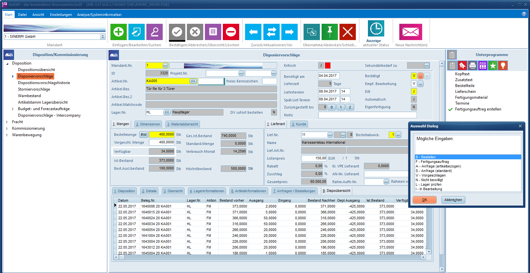Click the red Kritisch color indicator
The height and width of the screenshot is (273, 530).
(x=328, y=65)
